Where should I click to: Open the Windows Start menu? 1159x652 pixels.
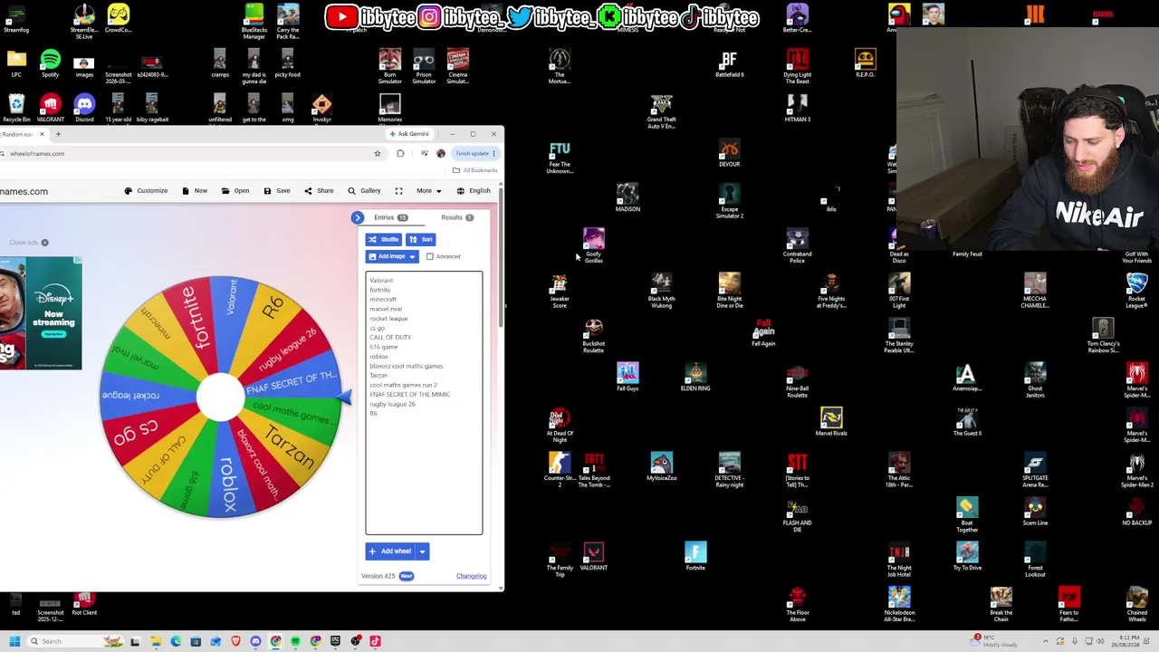14,641
